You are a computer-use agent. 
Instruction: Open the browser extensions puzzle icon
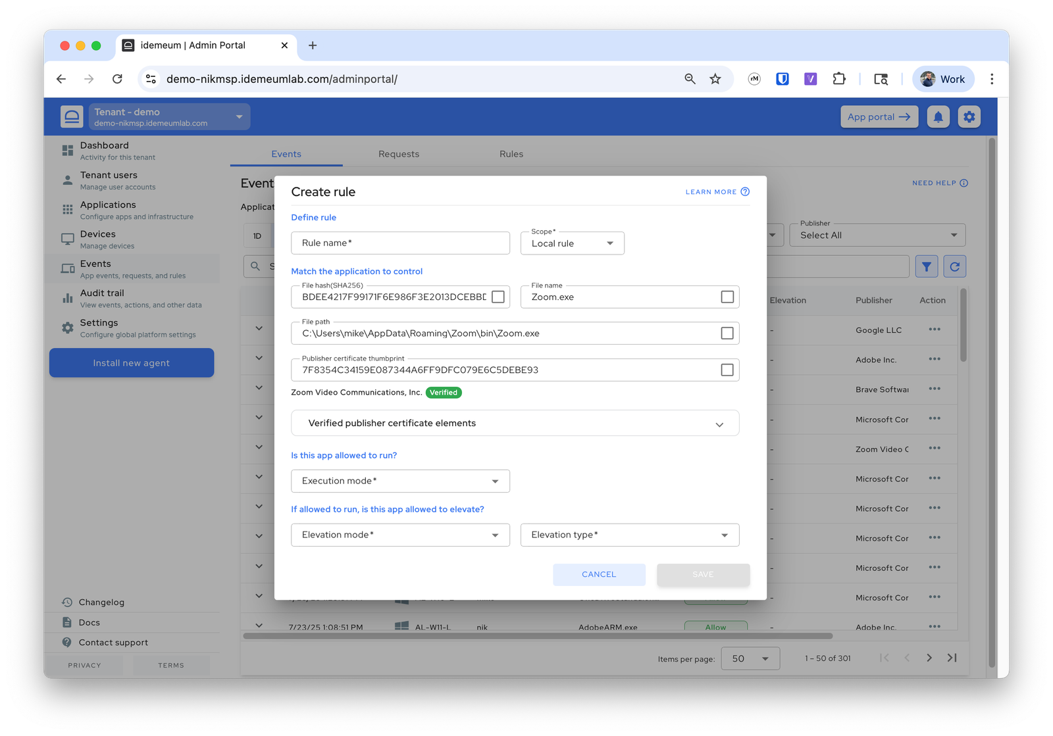pyautogui.click(x=838, y=79)
